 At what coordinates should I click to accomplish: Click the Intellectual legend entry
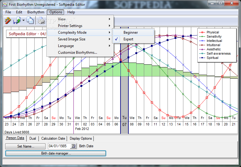[x=211, y=41]
